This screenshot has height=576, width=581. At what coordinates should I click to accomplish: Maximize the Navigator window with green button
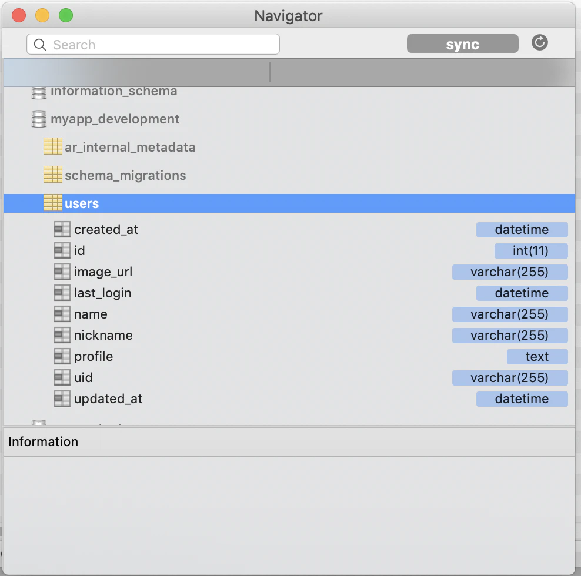66,15
